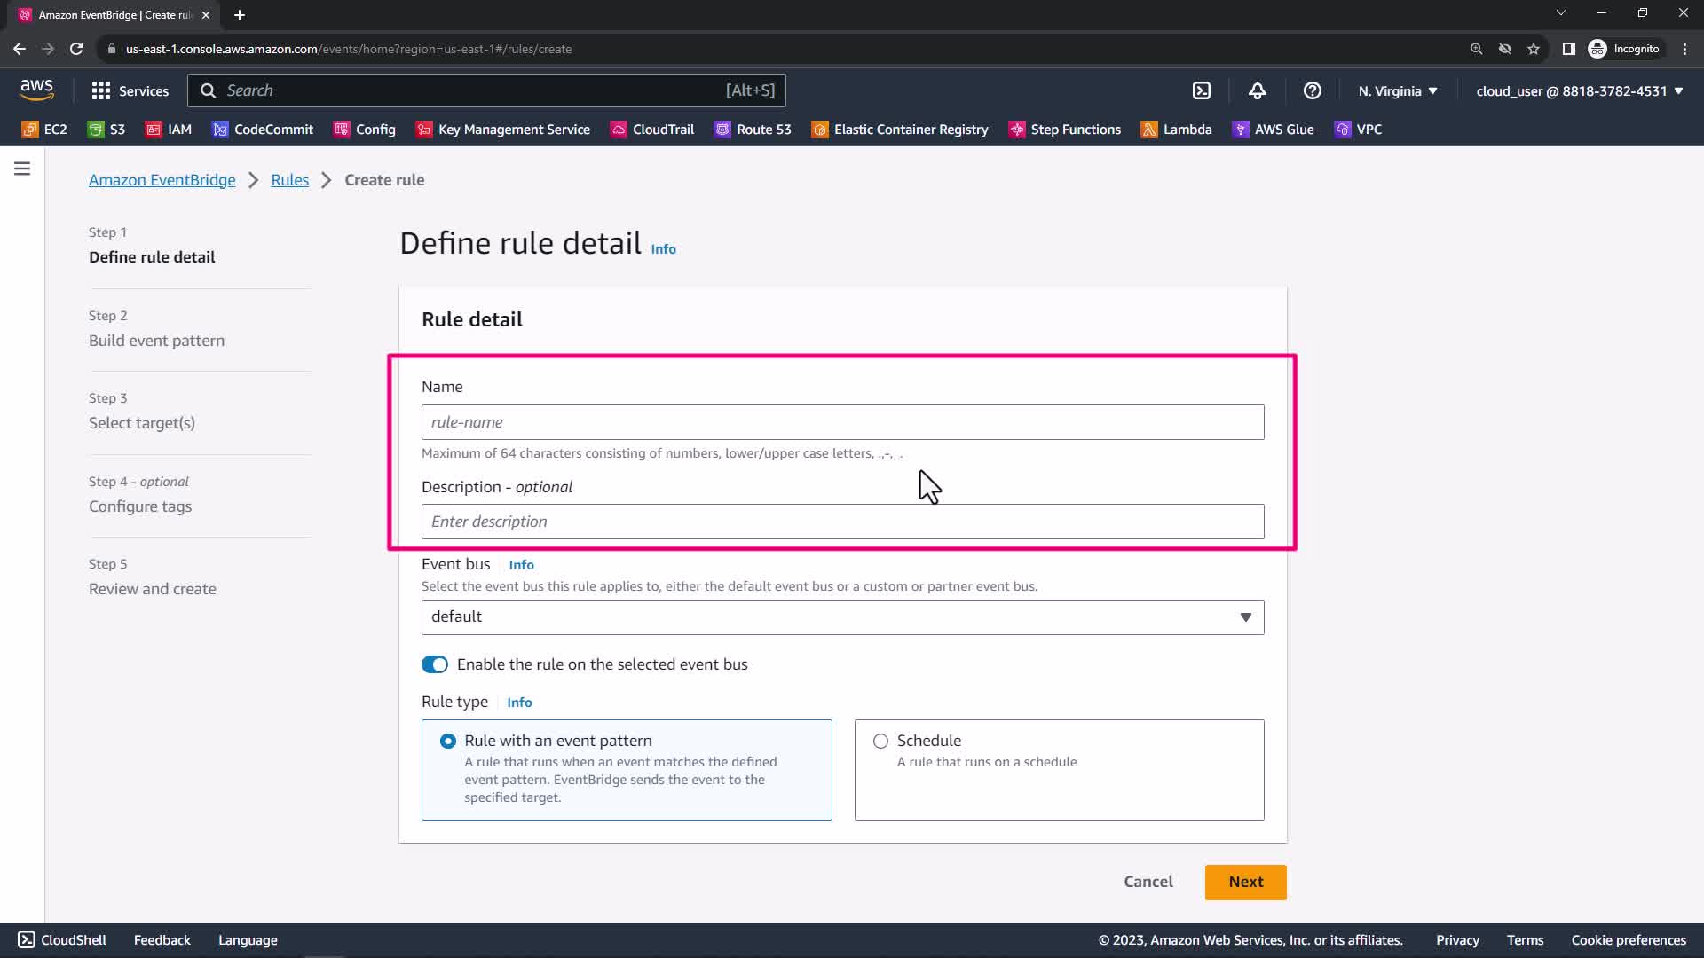This screenshot has height=958, width=1704.
Task: Open the Lambda shortcut in favorites bar
Action: click(x=1176, y=130)
